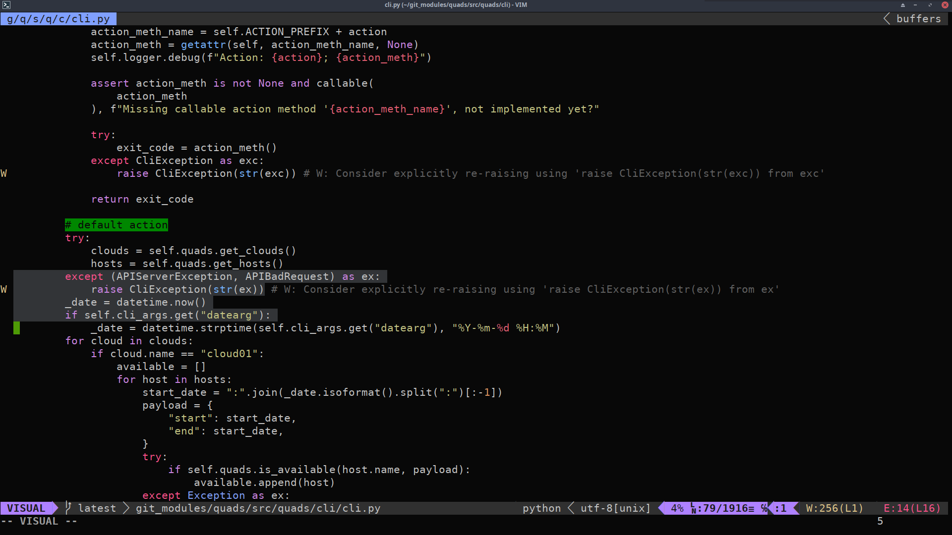Click the utf-8[unix] encoding segment
The image size is (952, 535).
pyautogui.click(x=615, y=508)
